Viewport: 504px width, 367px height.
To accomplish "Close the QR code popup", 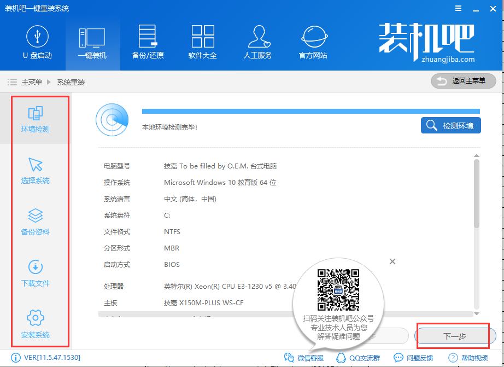I will tap(392, 261).
